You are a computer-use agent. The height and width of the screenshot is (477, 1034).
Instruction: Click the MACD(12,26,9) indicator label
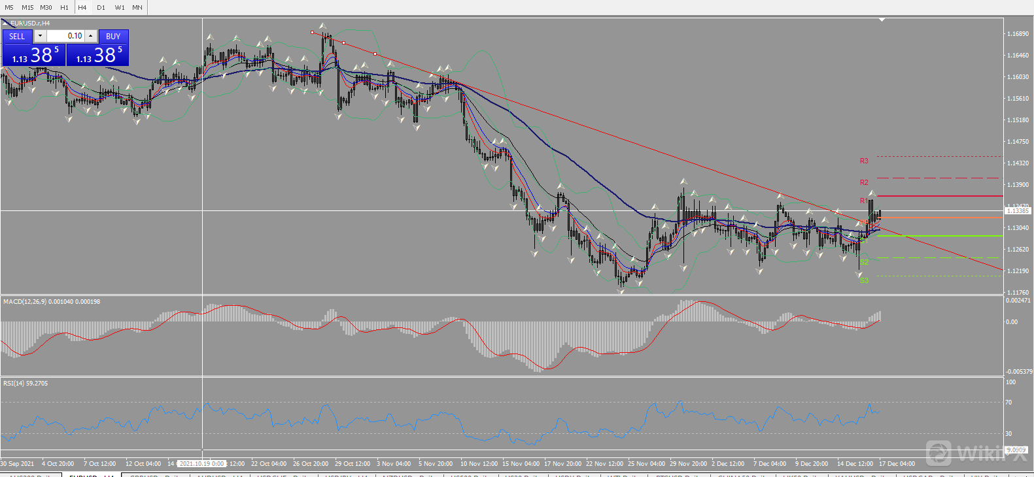[x=51, y=302]
